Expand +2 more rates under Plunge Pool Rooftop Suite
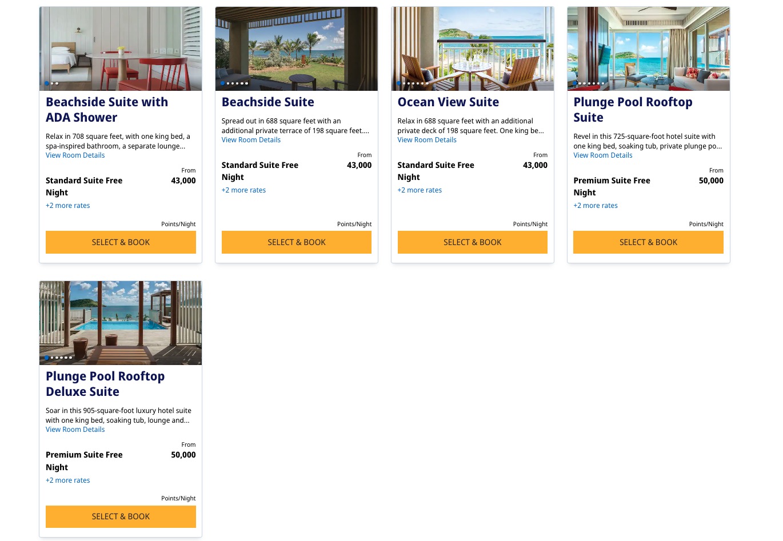Viewport: 783px width, 541px height. [x=596, y=205]
